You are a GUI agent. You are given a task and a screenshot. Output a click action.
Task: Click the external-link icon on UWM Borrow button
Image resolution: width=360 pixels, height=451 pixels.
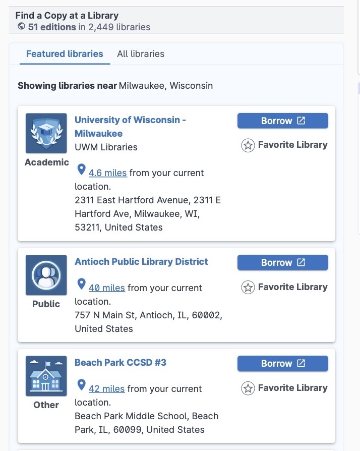pyautogui.click(x=301, y=121)
